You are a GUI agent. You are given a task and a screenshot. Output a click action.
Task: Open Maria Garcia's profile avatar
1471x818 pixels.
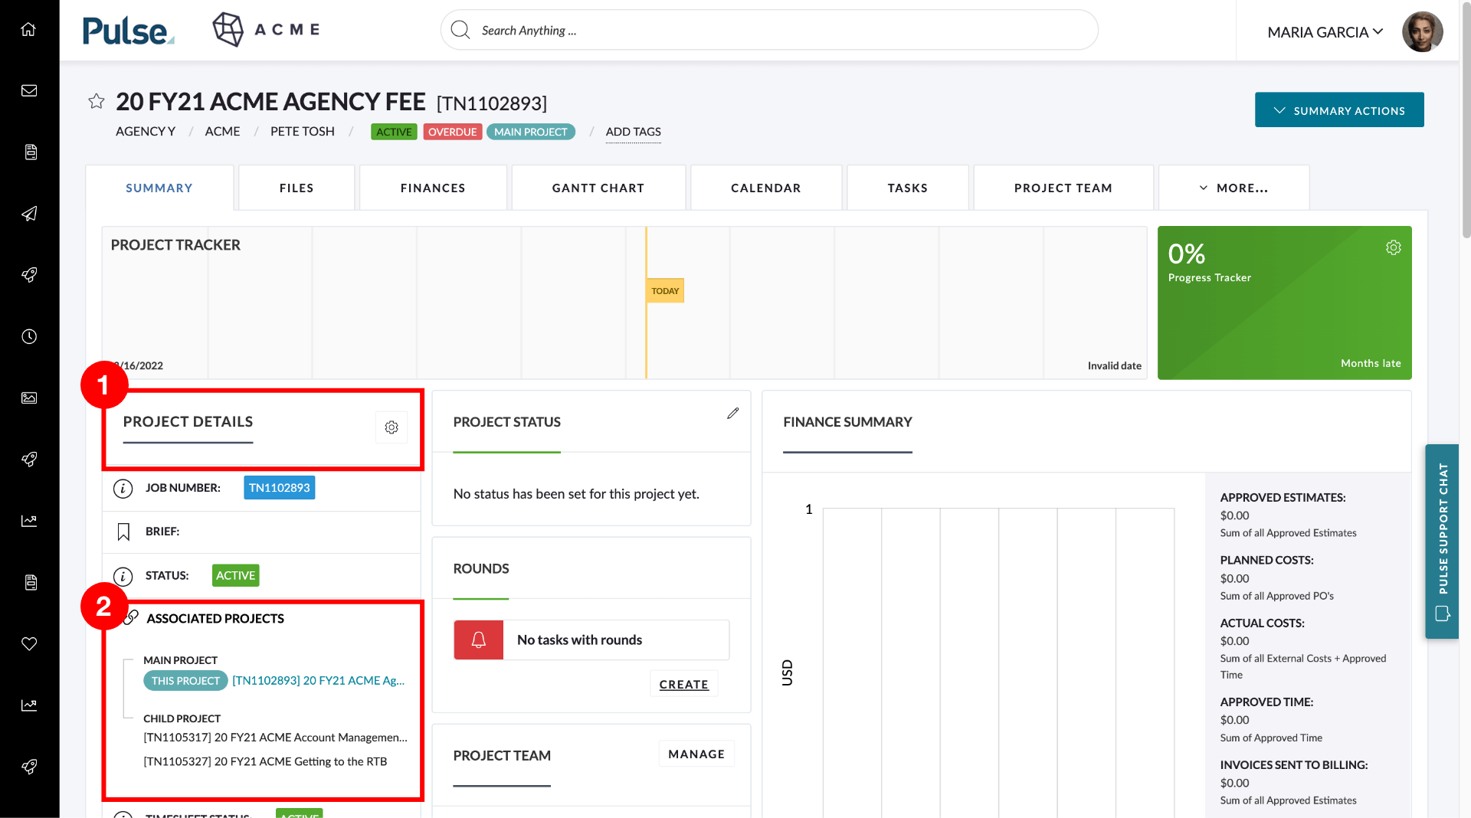coord(1423,31)
